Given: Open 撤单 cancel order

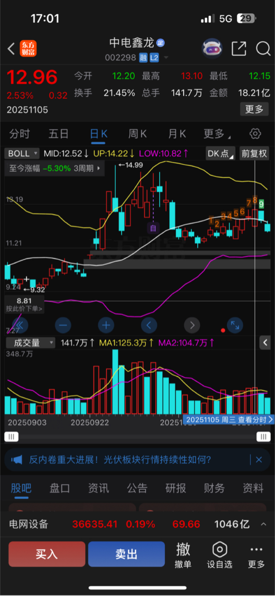Looking at the screenshot, I should (x=183, y=555).
